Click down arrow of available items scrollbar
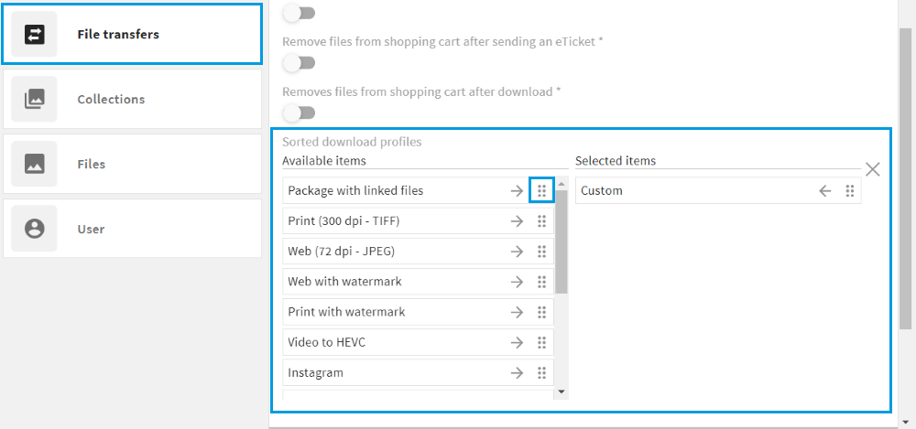Screen dimensions: 916x429 (x=562, y=391)
